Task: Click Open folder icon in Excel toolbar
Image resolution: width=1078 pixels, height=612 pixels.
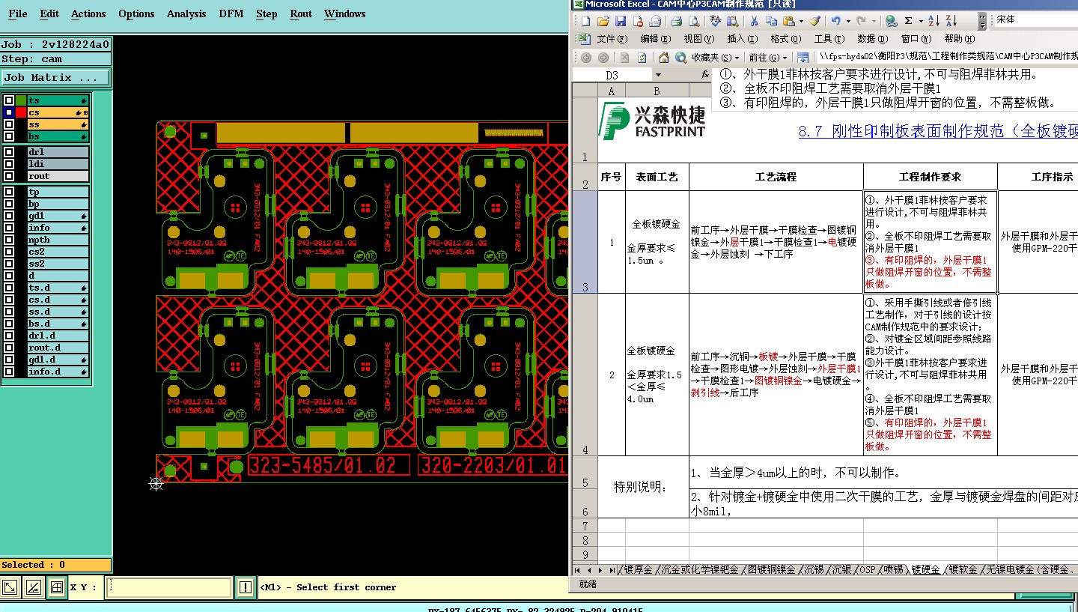Action: pos(603,21)
